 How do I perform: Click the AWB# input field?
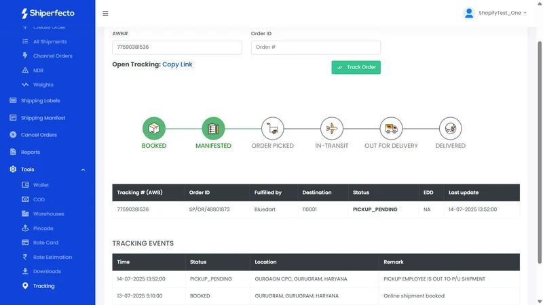tap(177, 47)
